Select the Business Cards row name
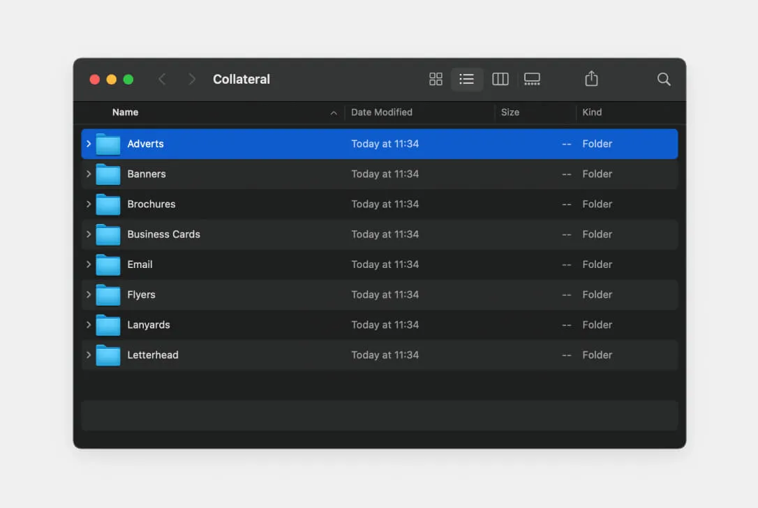 (163, 234)
